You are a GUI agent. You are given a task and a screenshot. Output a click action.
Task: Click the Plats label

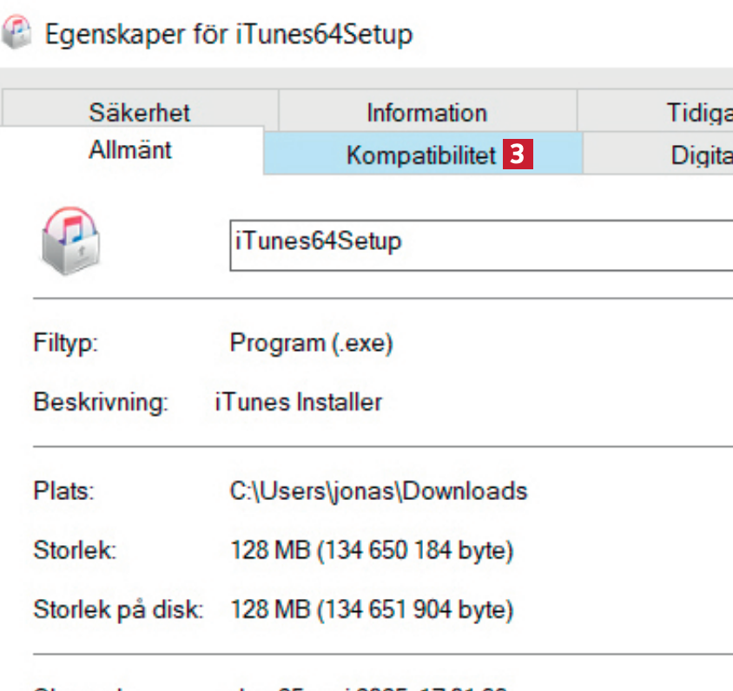coord(63,491)
